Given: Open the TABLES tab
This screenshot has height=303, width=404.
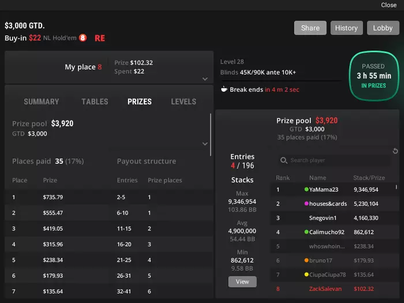Looking at the screenshot, I should pos(95,102).
